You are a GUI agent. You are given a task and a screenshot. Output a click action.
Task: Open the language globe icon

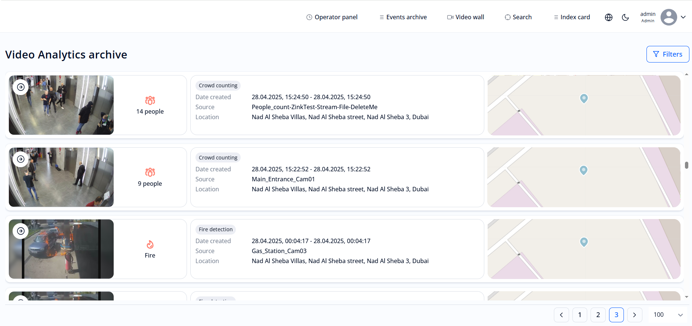[609, 17]
